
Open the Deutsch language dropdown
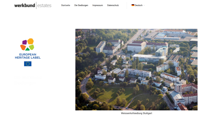[x=138, y=5]
